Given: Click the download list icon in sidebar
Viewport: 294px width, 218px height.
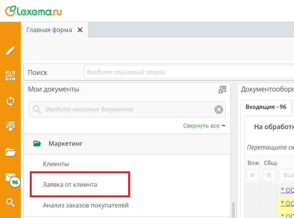Looking at the screenshot, I should [11, 126].
